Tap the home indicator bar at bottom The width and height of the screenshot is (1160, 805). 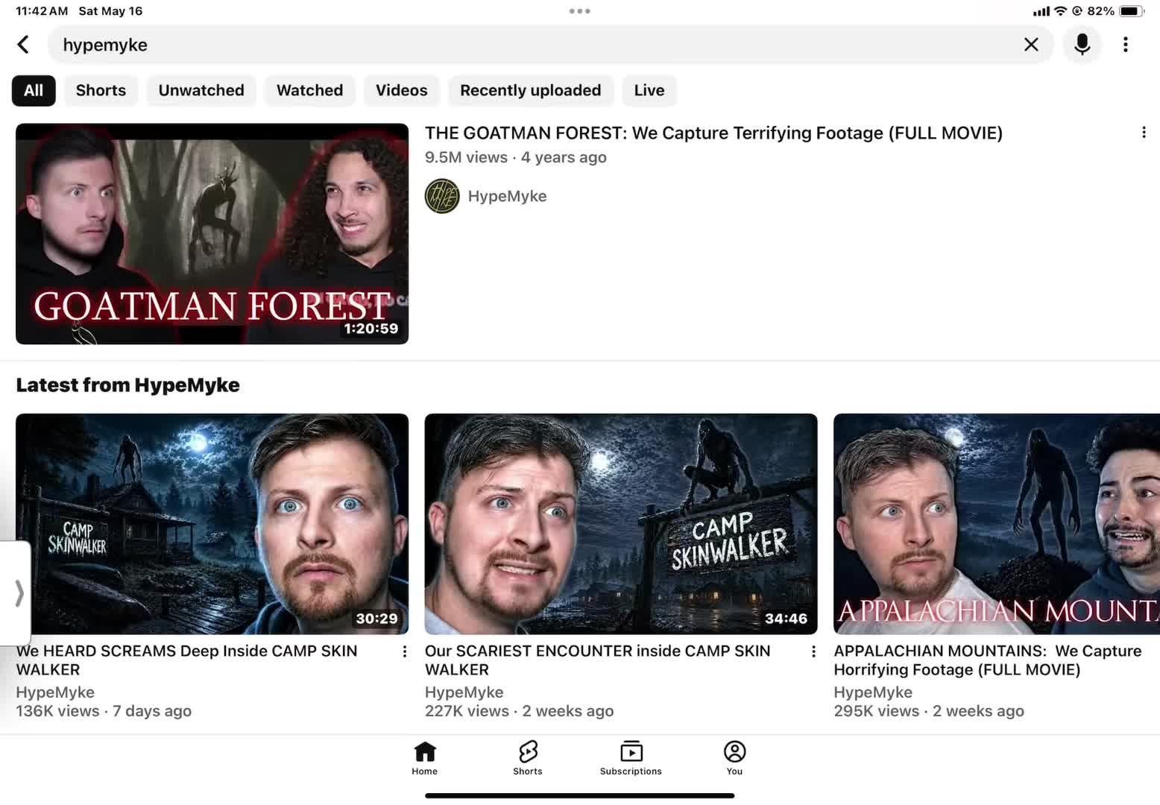pos(580,796)
